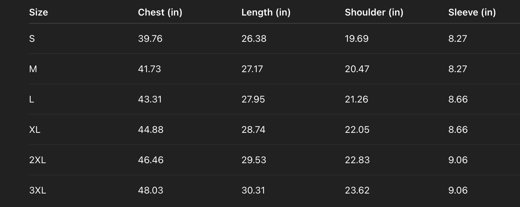Click the XL sleeve value 8.66
The image size is (520, 207).
pyautogui.click(x=458, y=130)
